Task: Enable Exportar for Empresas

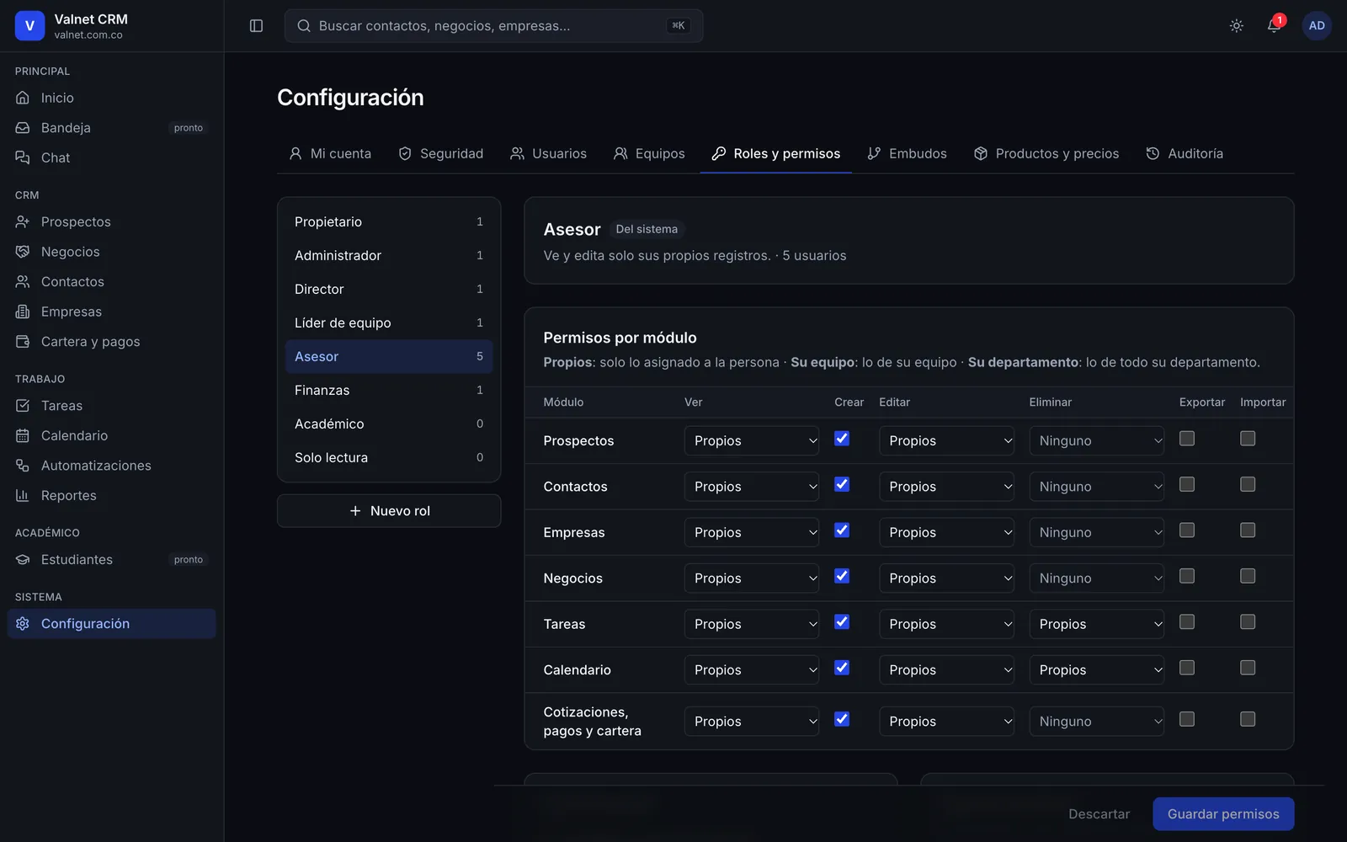Action: tap(1187, 530)
